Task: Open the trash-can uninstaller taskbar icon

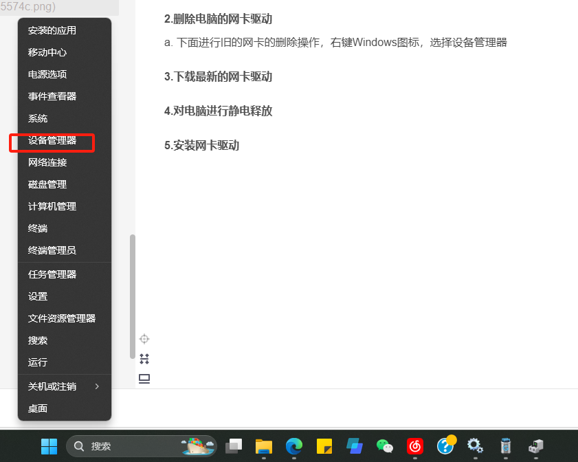Action: point(506,446)
